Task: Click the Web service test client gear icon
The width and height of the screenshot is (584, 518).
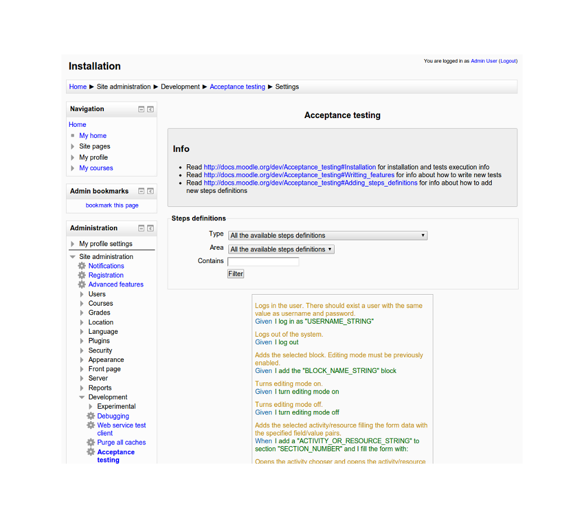Action: pos(91,425)
